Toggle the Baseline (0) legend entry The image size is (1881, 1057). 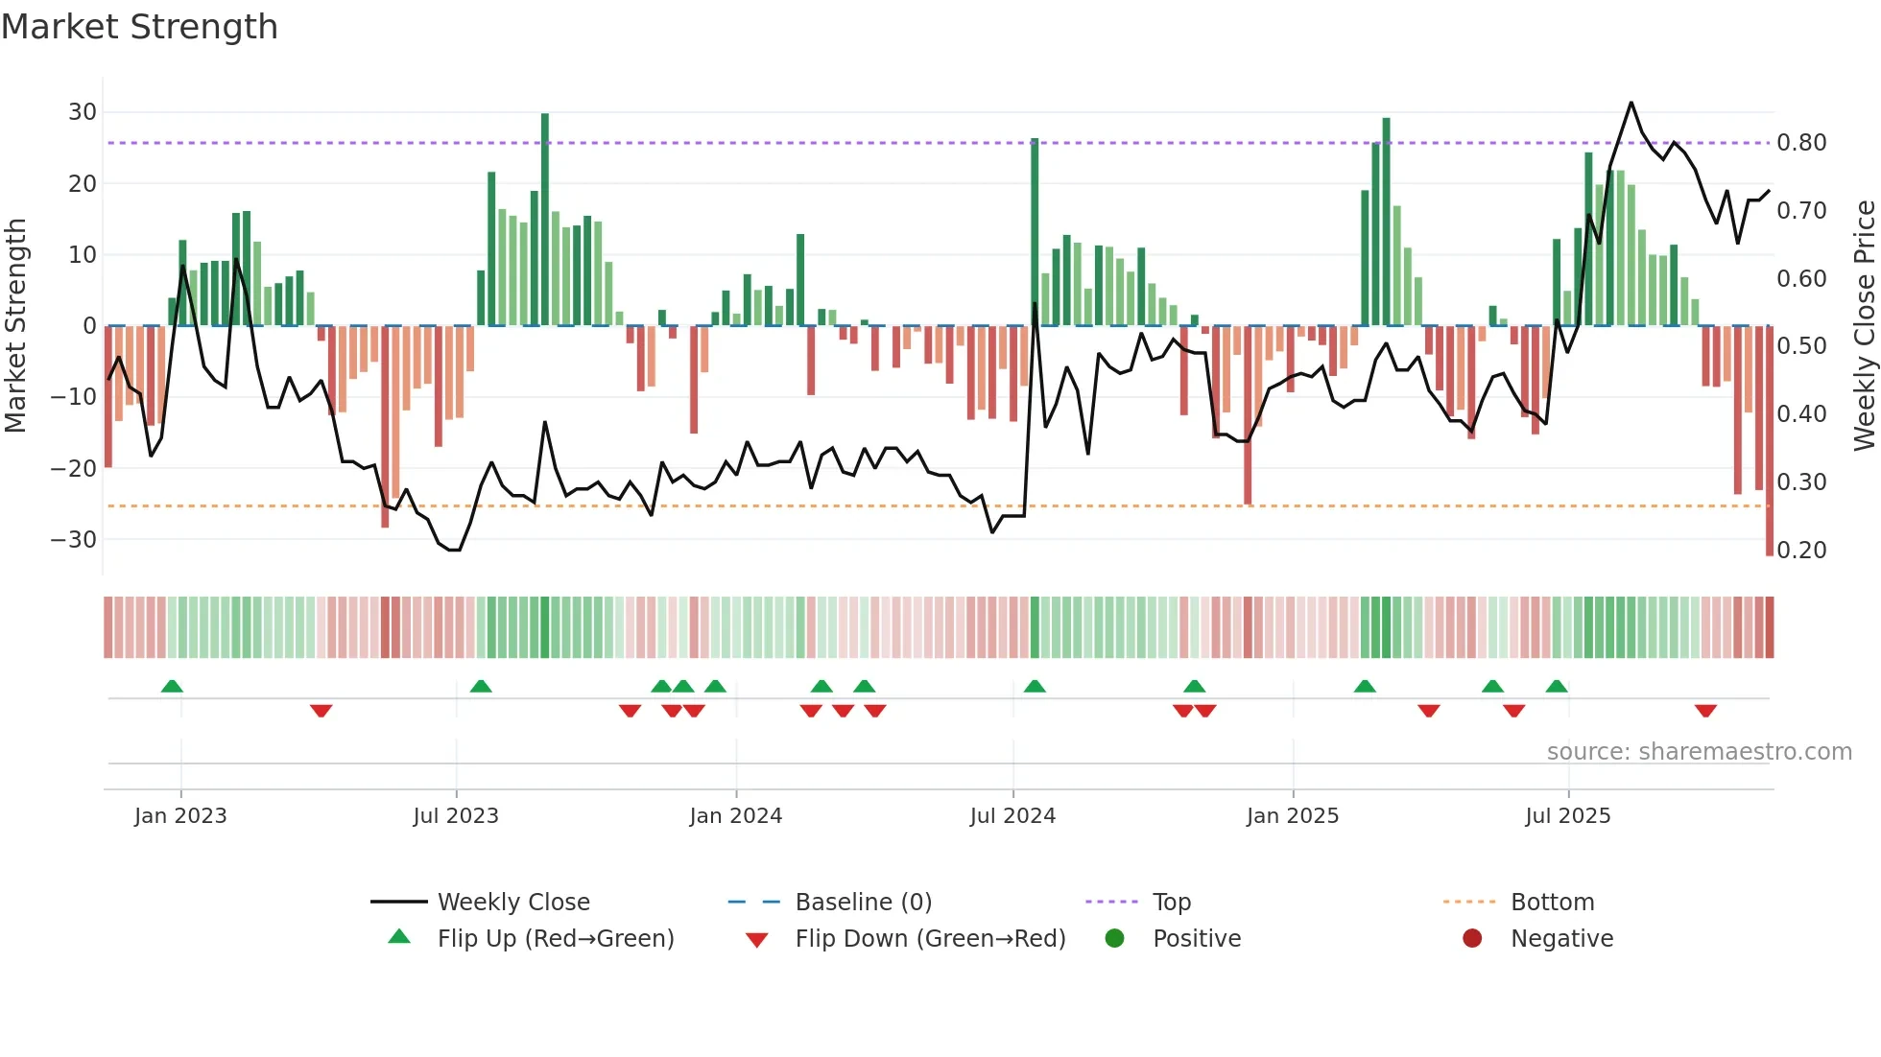[863, 902]
